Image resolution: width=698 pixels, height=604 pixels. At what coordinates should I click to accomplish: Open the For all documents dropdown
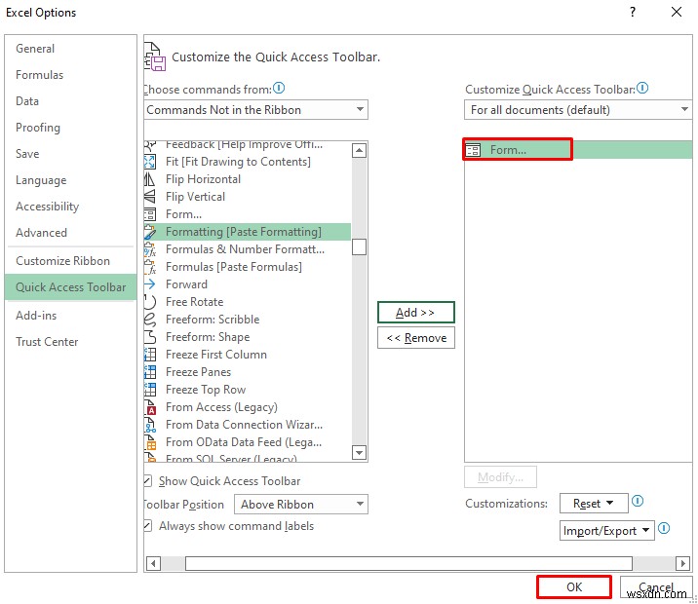pos(578,110)
